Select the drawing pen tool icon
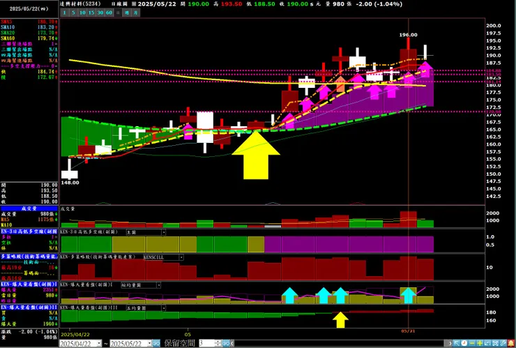 point(503,343)
